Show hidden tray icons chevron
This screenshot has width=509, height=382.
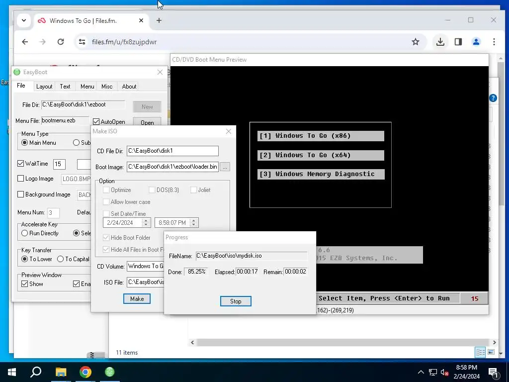[x=421, y=372]
